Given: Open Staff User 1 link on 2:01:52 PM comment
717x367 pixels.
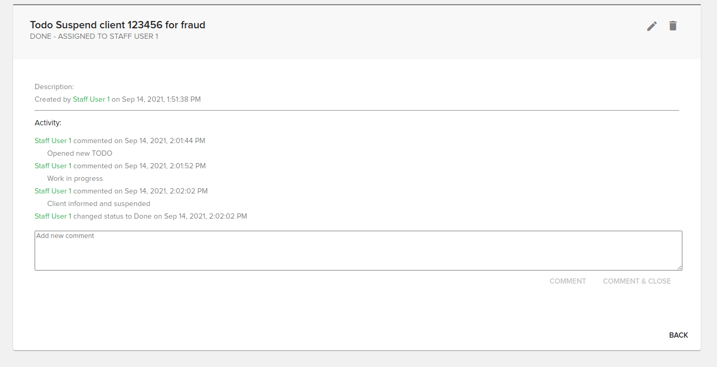Looking at the screenshot, I should (53, 166).
